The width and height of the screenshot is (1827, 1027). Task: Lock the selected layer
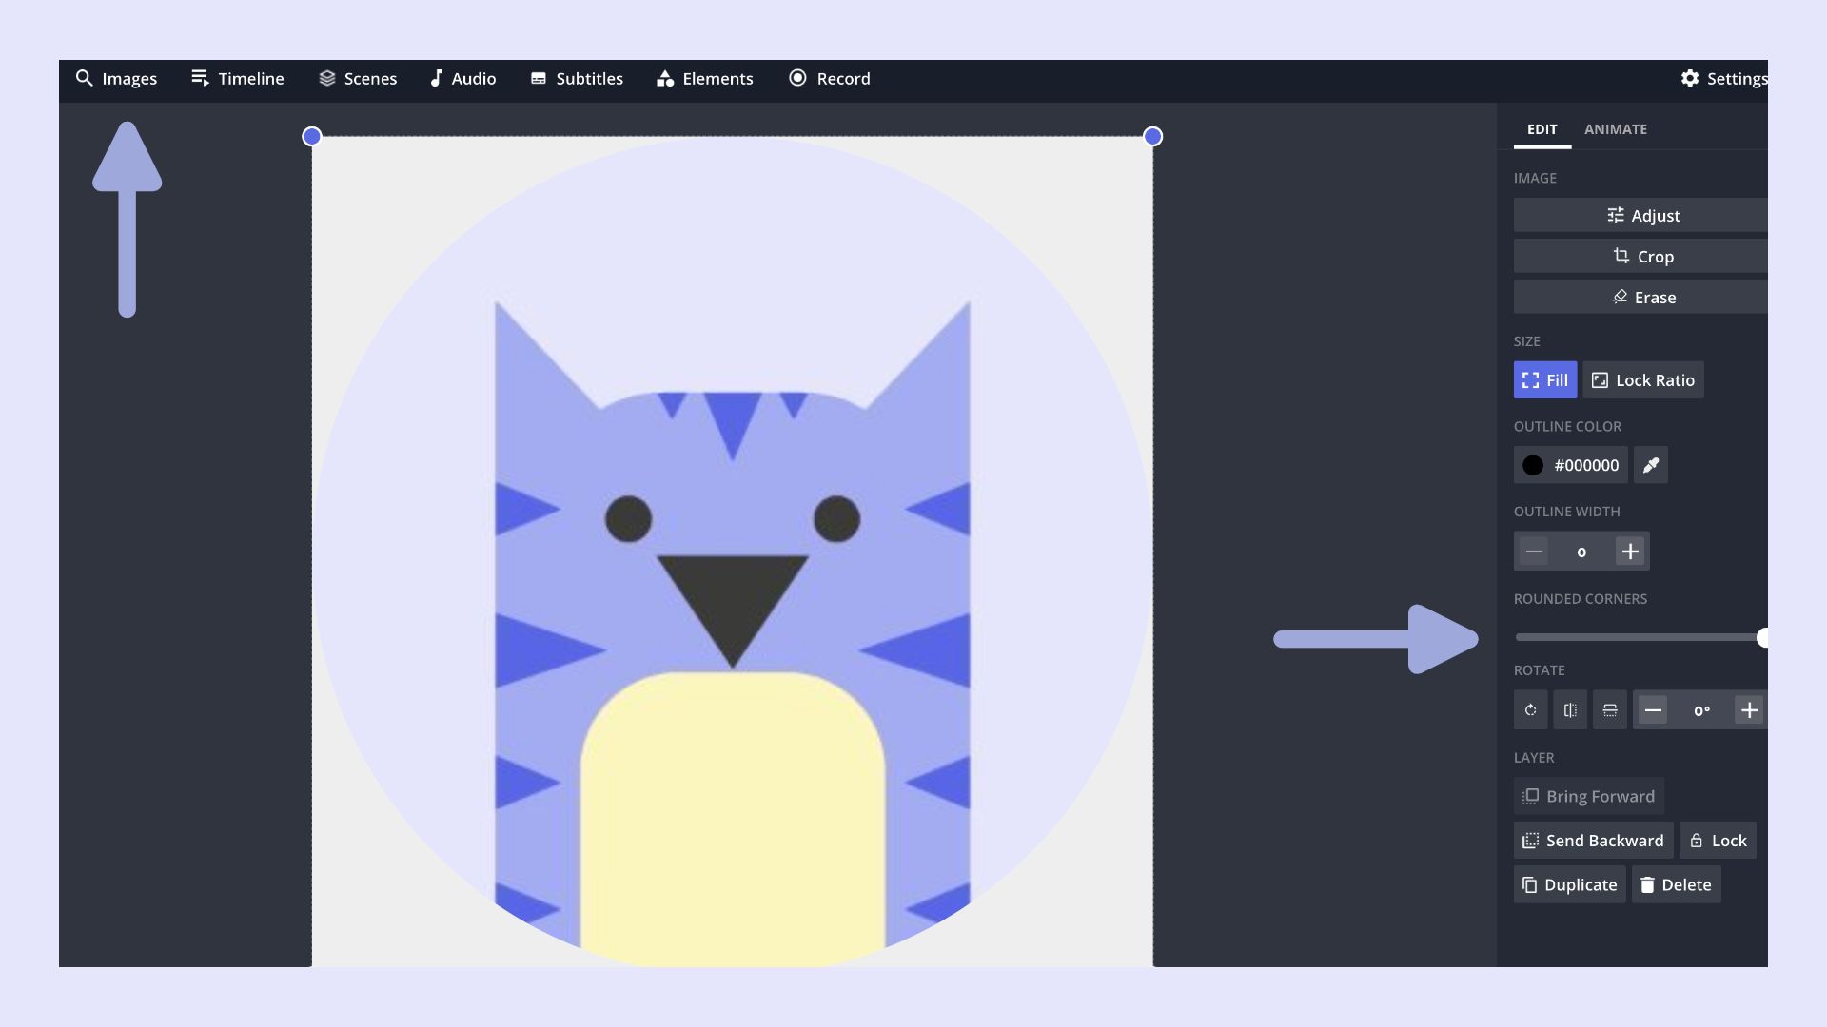click(1718, 841)
